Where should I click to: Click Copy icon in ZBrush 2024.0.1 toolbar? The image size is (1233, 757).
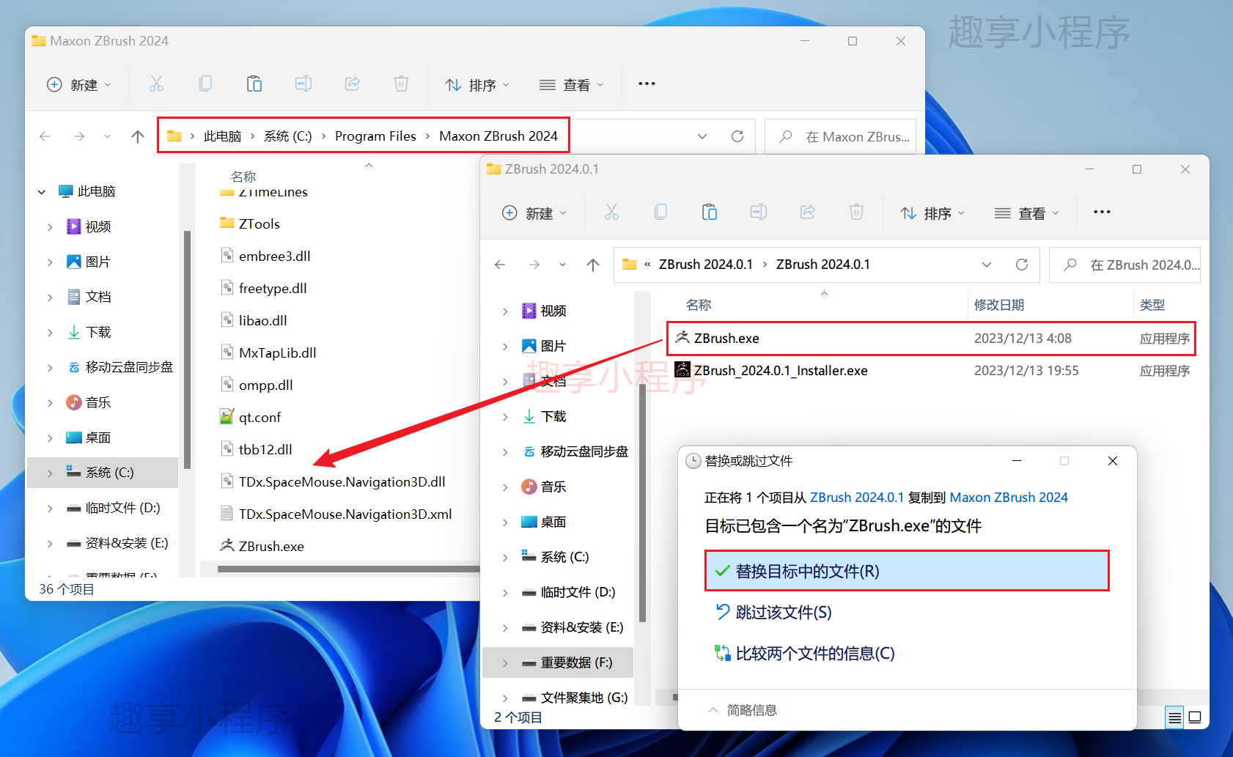coord(660,213)
